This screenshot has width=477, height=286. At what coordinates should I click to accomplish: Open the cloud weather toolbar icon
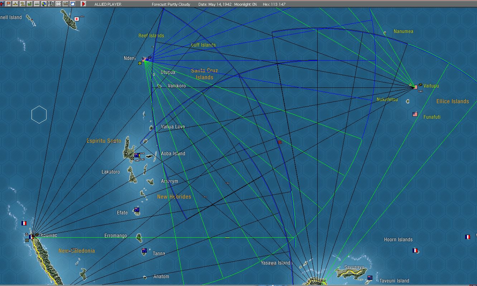click(x=73, y=4)
